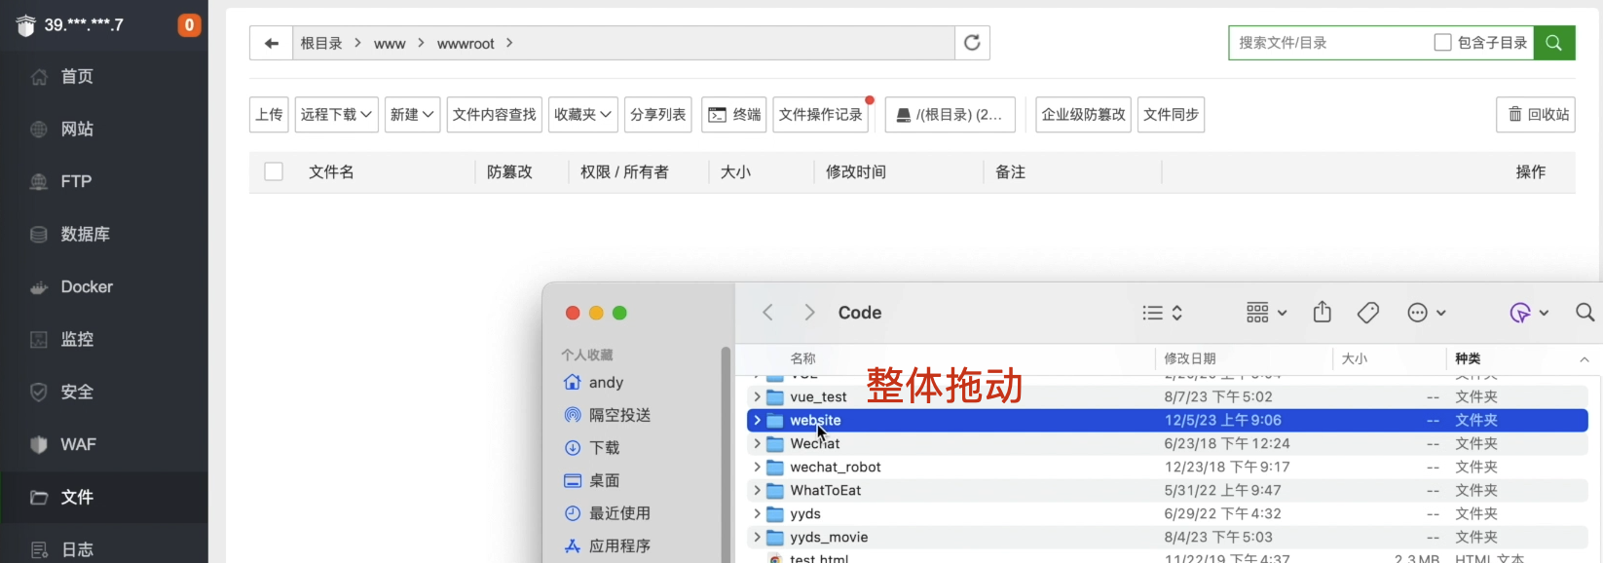Expand the 收藏夹 dropdown
1603x563 pixels.
click(x=582, y=115)
